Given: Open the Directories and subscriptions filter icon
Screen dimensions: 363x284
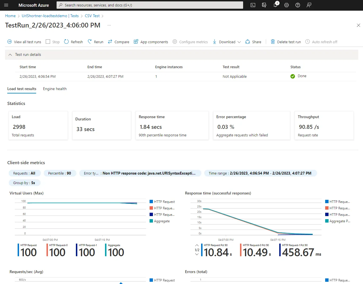Looking at the screenshot, I should (x=264, y=5).
